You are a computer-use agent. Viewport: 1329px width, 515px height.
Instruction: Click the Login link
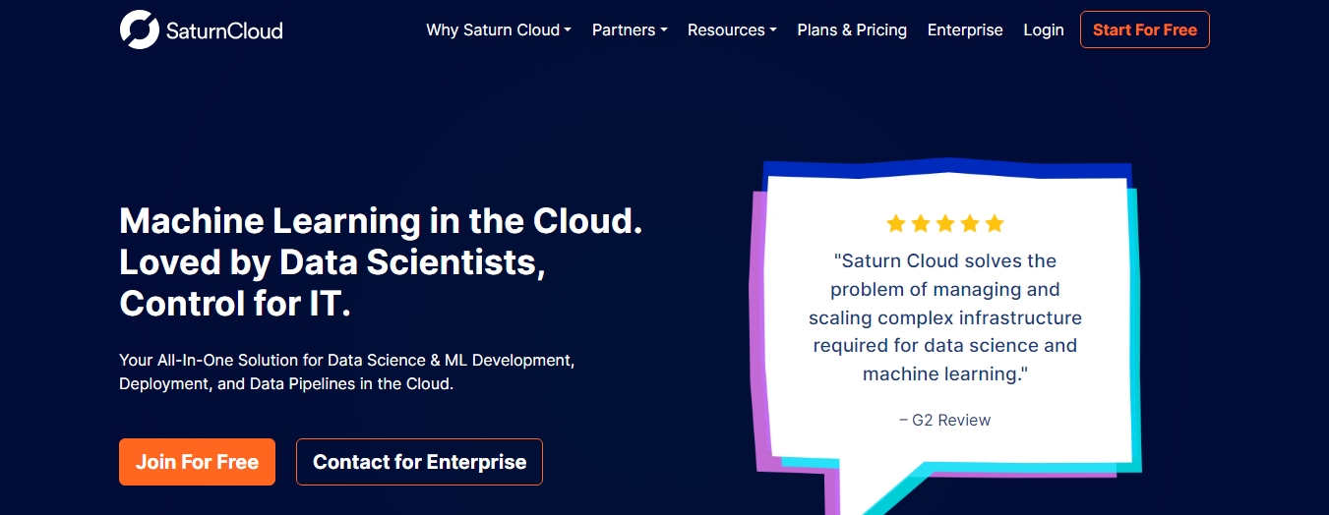[x=1043, y=29]
